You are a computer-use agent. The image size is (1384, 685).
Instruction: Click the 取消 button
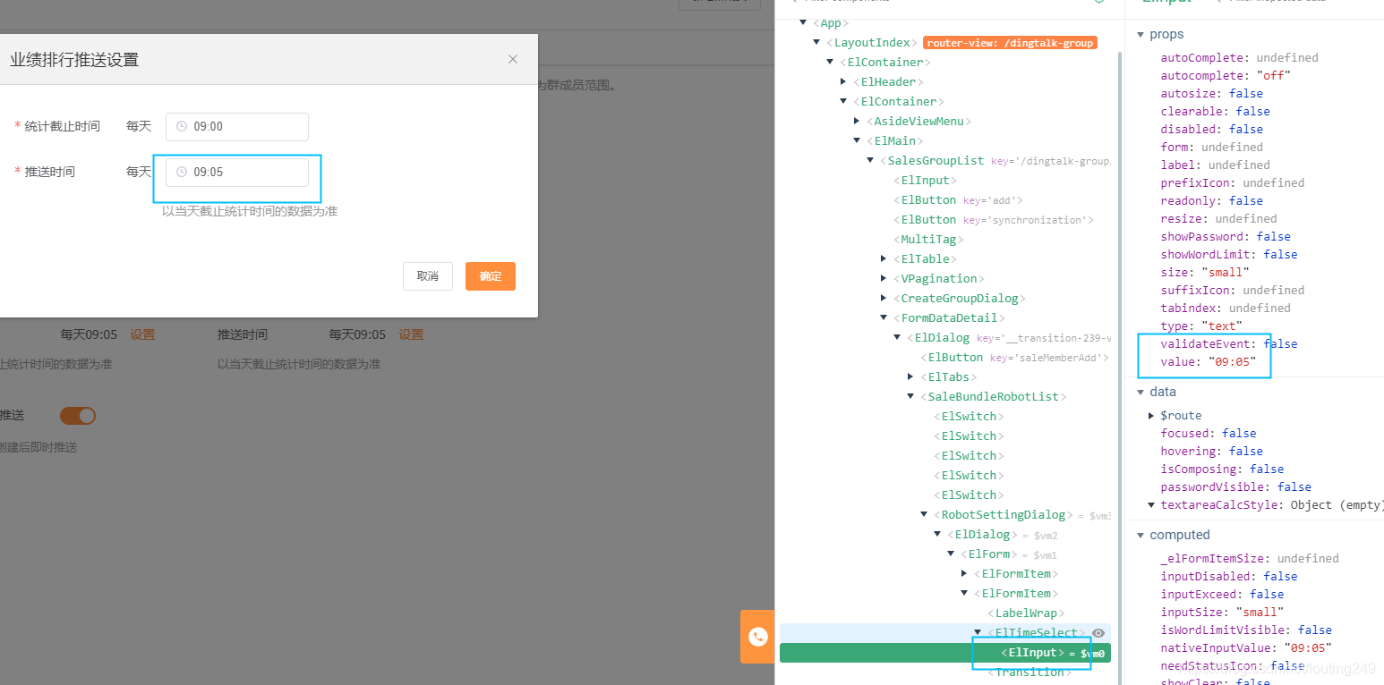(x=428, y=276)
